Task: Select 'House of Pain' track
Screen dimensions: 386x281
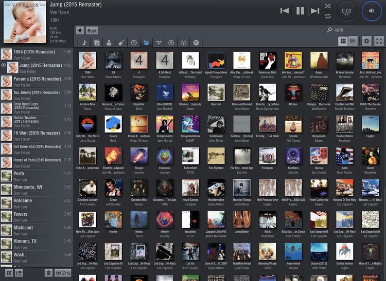Action: click(x=37, y=162)
